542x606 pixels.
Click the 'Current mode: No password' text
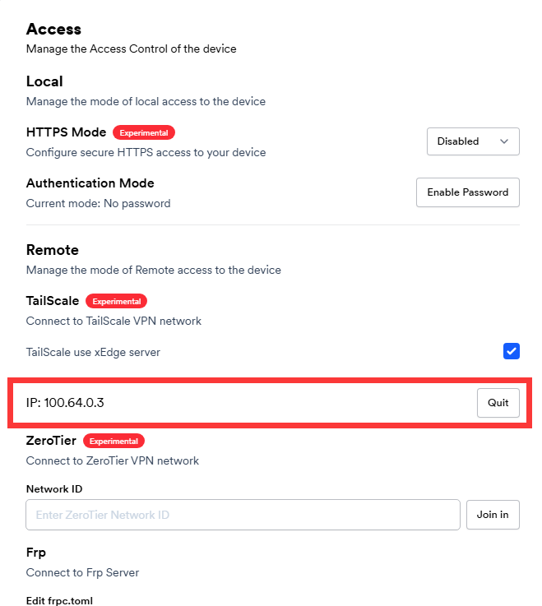(98, 203)
